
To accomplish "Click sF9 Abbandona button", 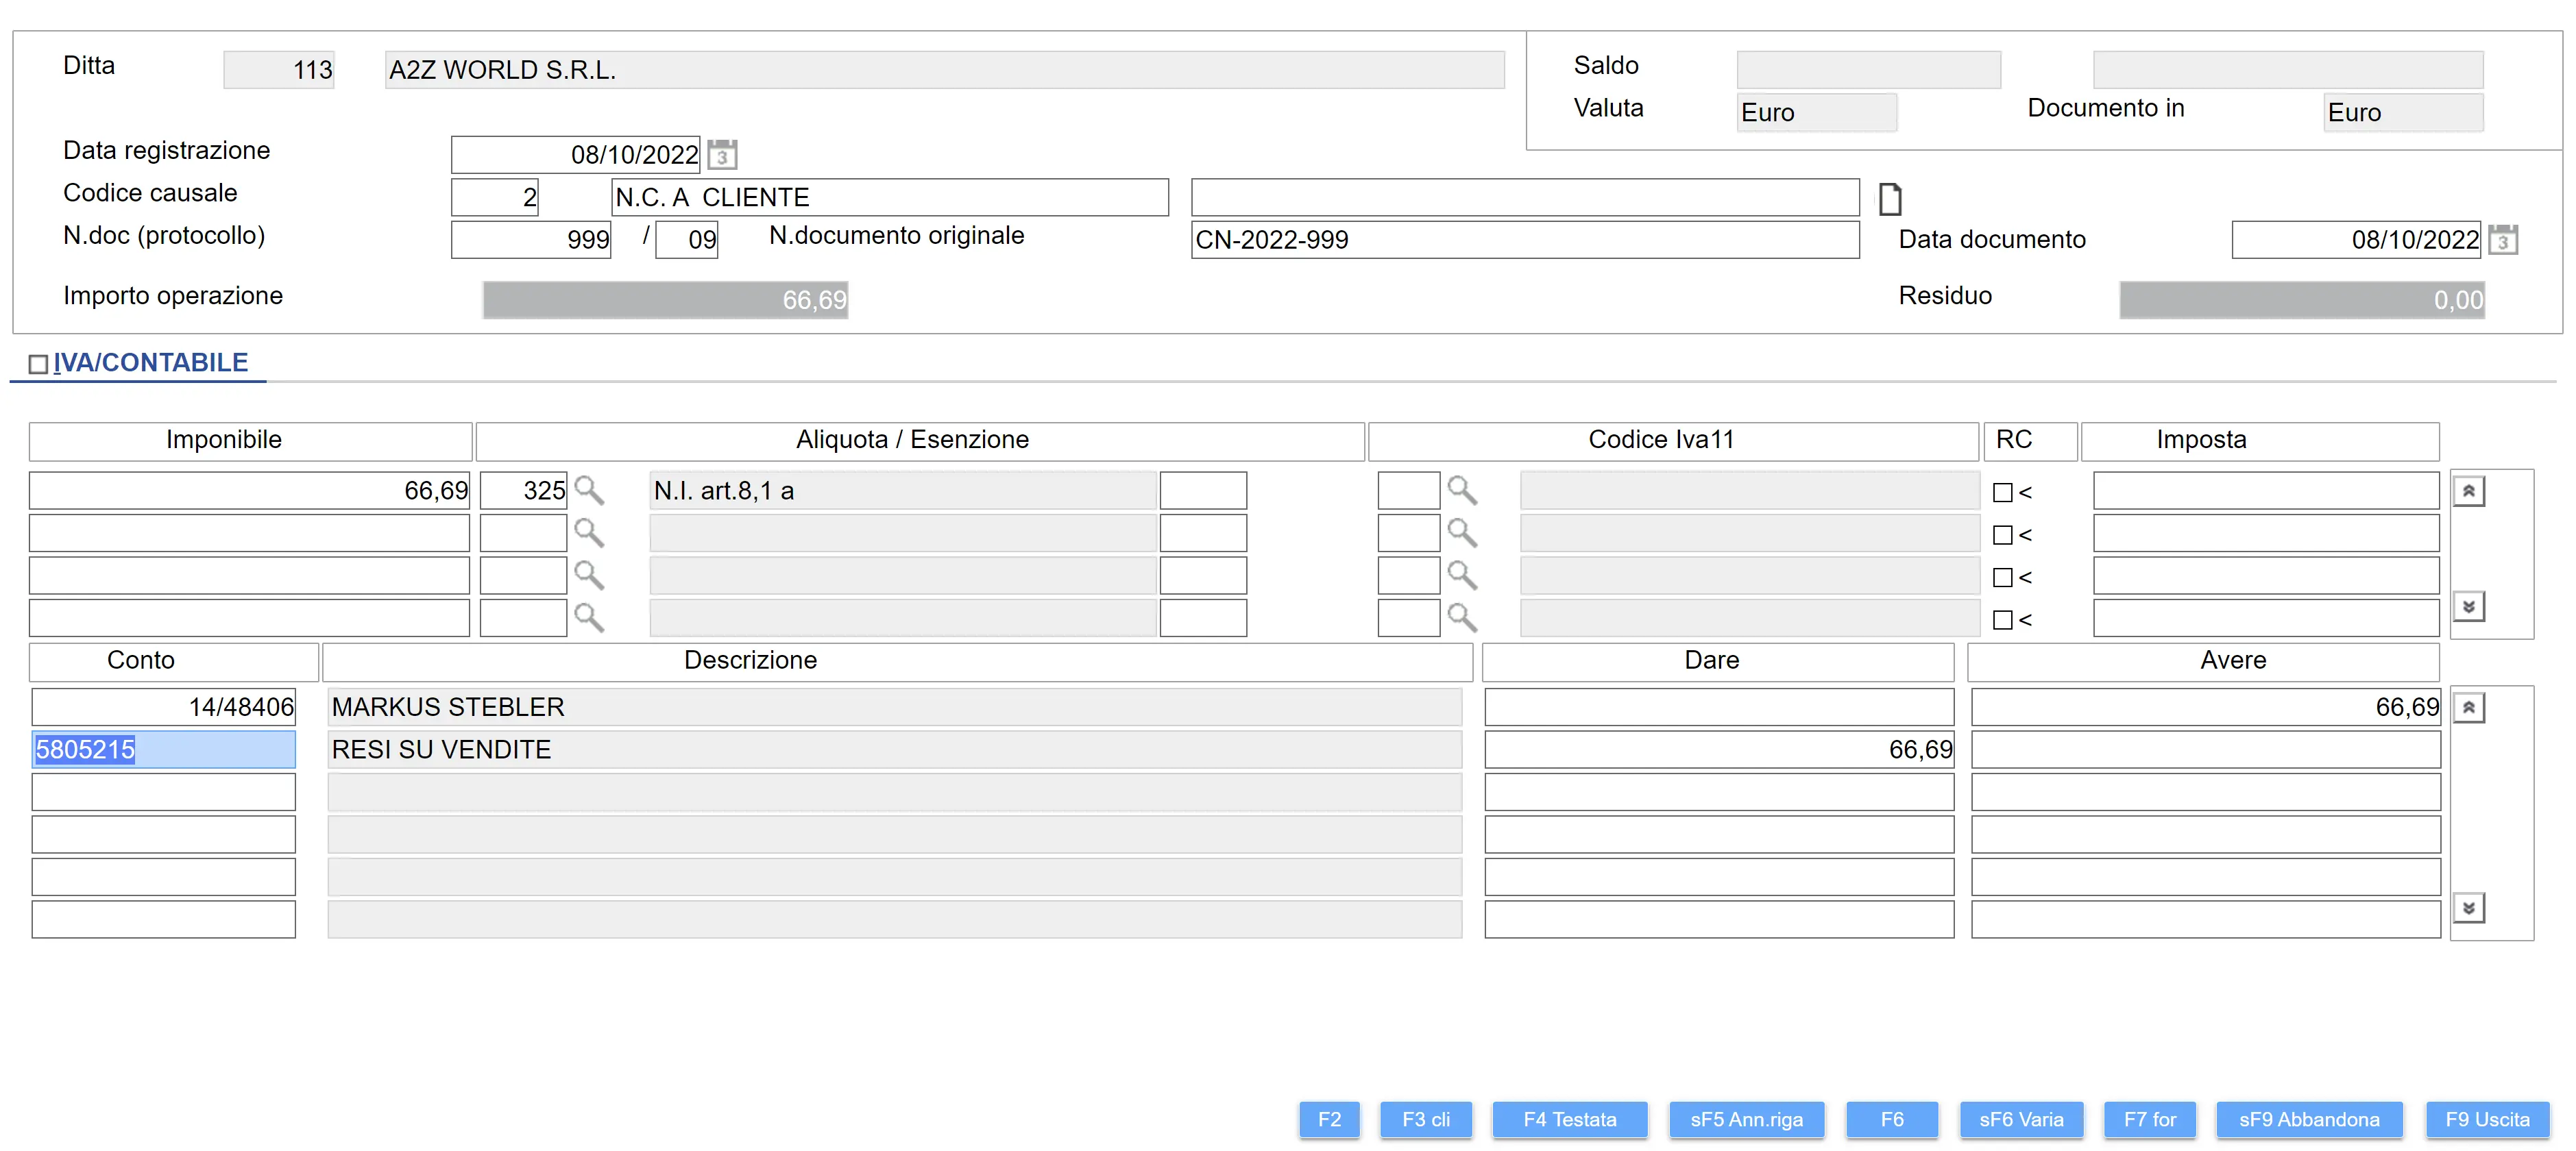I will coord(2308,1120).
